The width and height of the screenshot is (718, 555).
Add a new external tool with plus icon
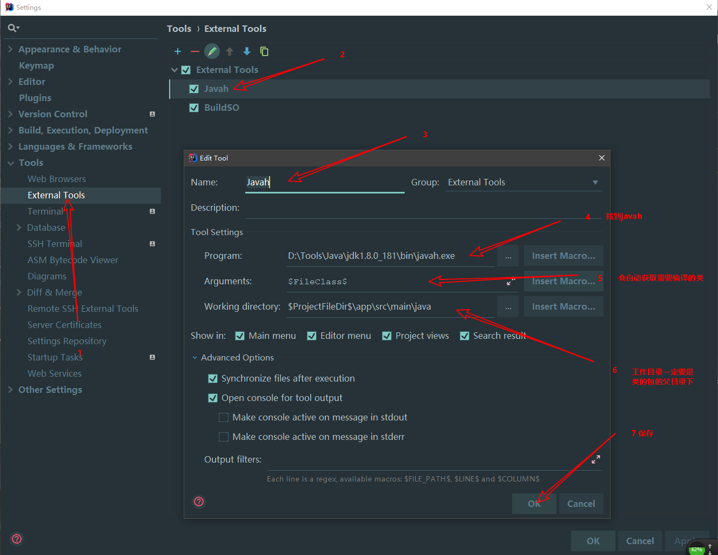[x=178, y=51]
